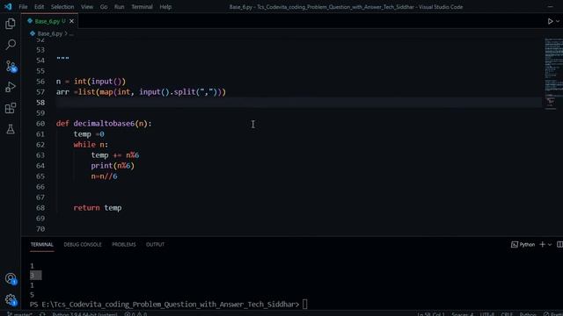Switch to the OUTPUT panel tab
Screen dimensions: 563x316
point(155,244)
